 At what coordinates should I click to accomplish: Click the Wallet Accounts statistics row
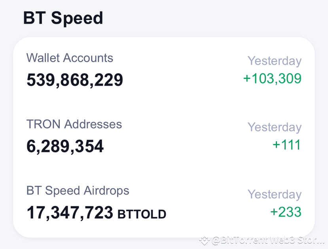164,69
